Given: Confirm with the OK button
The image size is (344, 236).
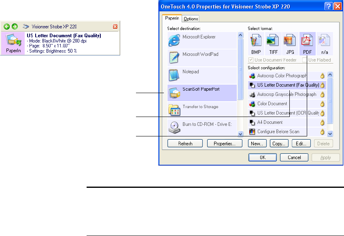Looking at the screenshot, I should pos(263,157).
